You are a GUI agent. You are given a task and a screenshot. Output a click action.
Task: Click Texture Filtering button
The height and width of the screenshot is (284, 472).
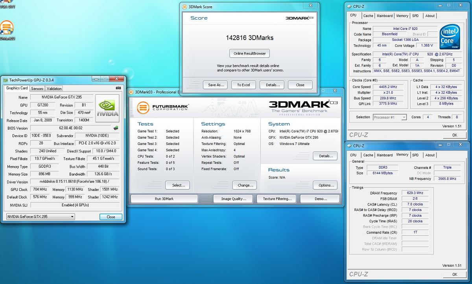coord(277,199)
